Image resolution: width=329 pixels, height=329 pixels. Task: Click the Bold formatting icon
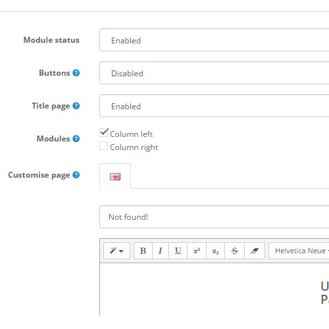click(143, 251)
